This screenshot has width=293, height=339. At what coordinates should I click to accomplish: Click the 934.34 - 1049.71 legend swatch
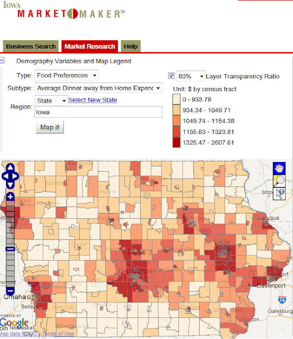[x=176, y=110]
